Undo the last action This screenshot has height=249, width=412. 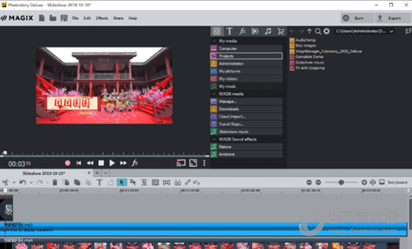[23, 182]
